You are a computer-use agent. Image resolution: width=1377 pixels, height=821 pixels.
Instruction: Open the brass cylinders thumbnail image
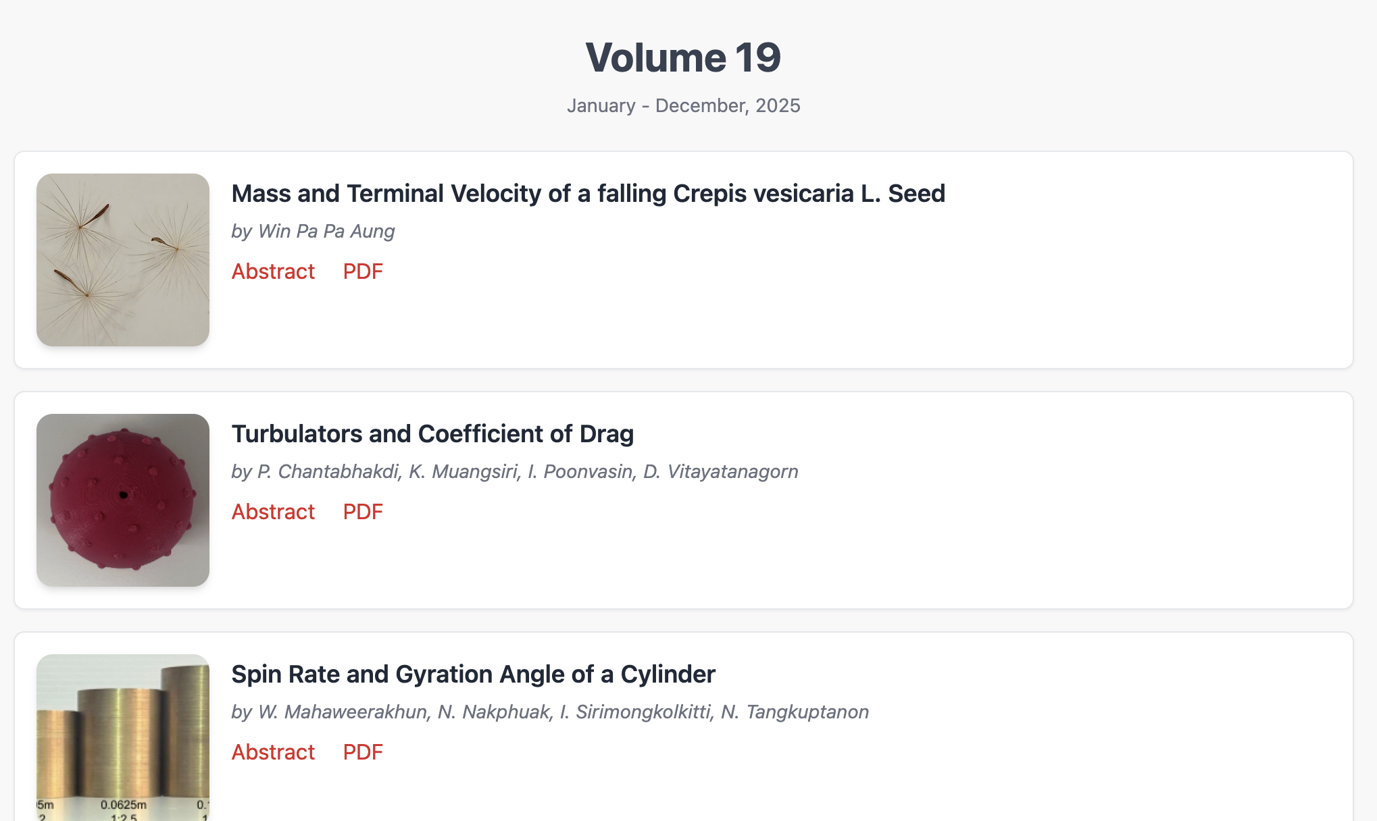[x=123, y=737]
